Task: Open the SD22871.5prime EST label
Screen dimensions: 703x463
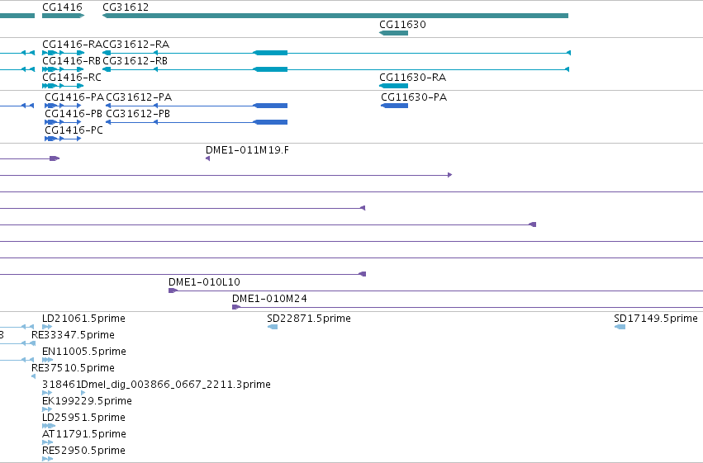Action: click(309, 319)
